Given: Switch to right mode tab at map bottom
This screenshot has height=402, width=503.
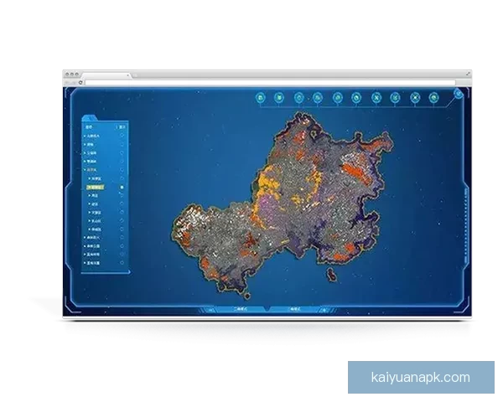Looking at the screenshot, I should pos(293,309).
